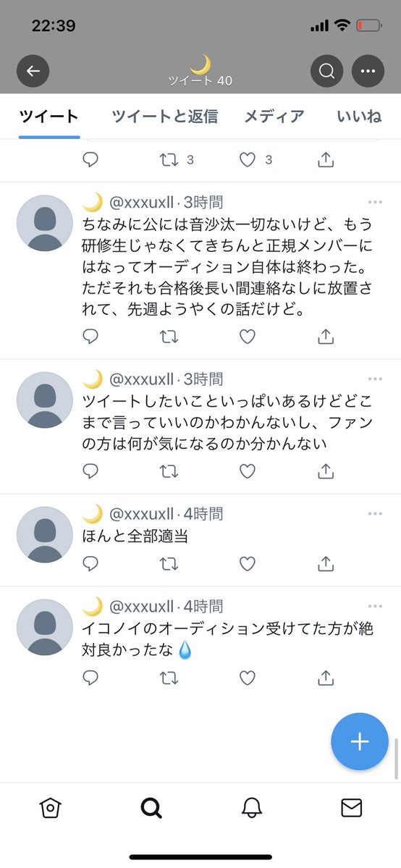401x868 pixels.
Task: Expand more options on イコノイ tweet
Action: pos(375,606)
